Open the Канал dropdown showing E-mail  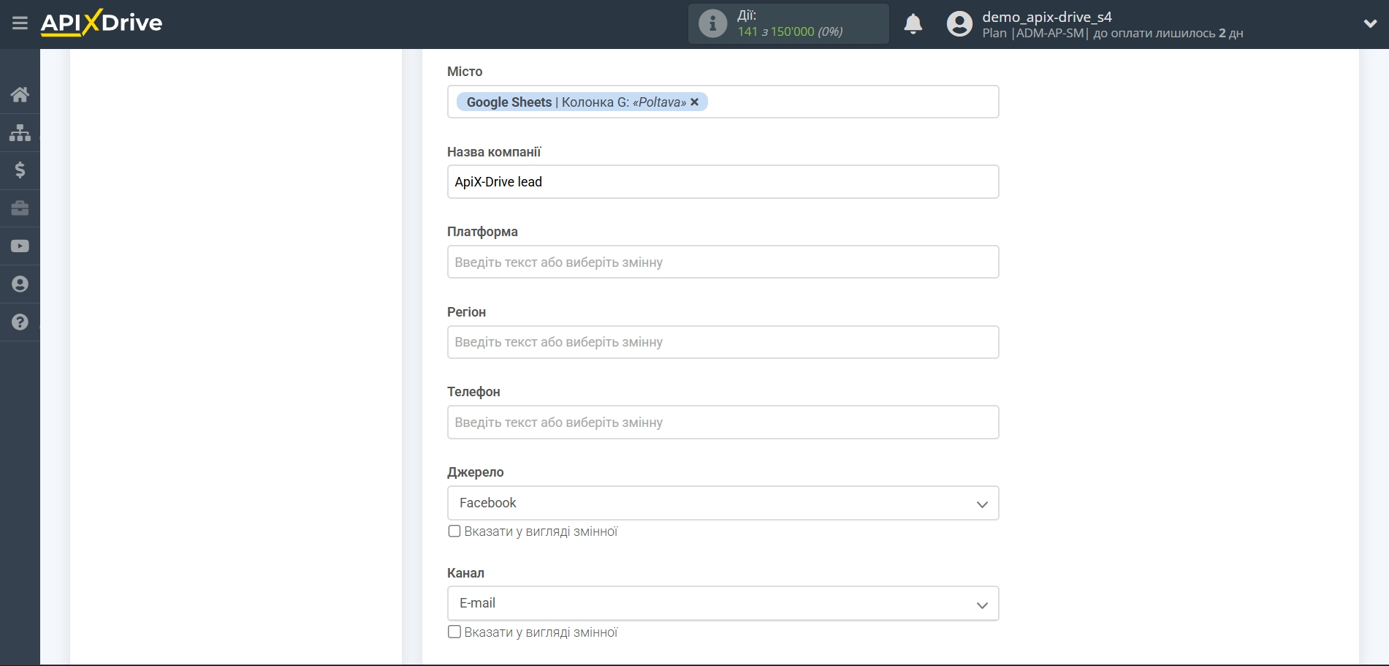(723, 604)
